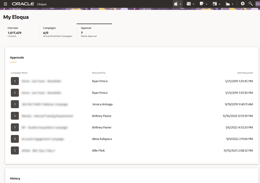Click Jessica Arteaga requester name
260x183 pixels.
(x=102, y=104)
